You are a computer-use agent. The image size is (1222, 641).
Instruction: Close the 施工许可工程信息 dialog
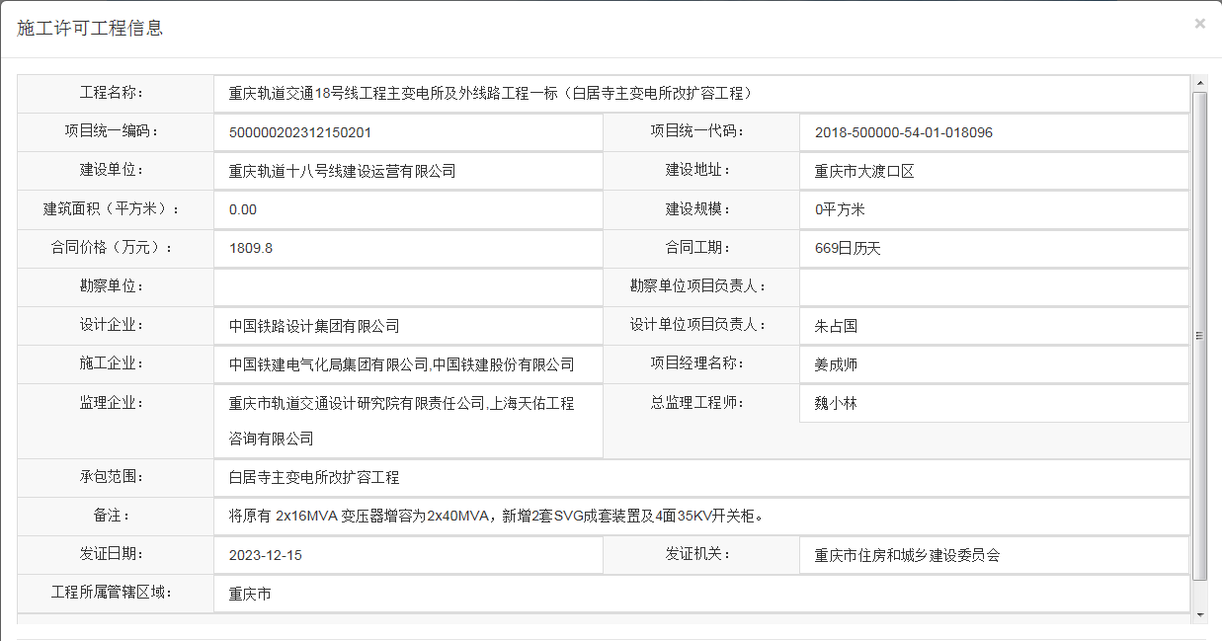[1199, 24]
